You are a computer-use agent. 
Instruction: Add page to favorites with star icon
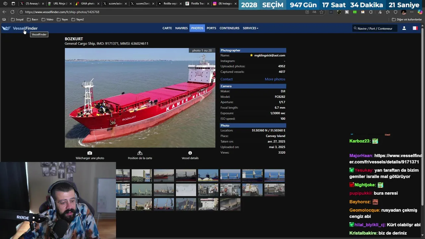pyautogui.click(x=321, y=12)
